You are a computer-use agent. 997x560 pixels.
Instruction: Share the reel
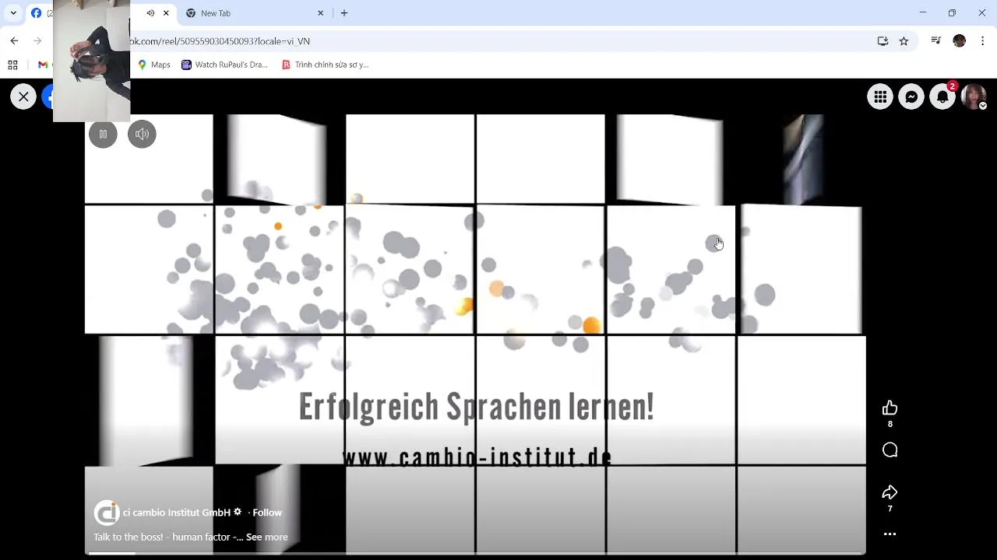click(x=890, y=492)
